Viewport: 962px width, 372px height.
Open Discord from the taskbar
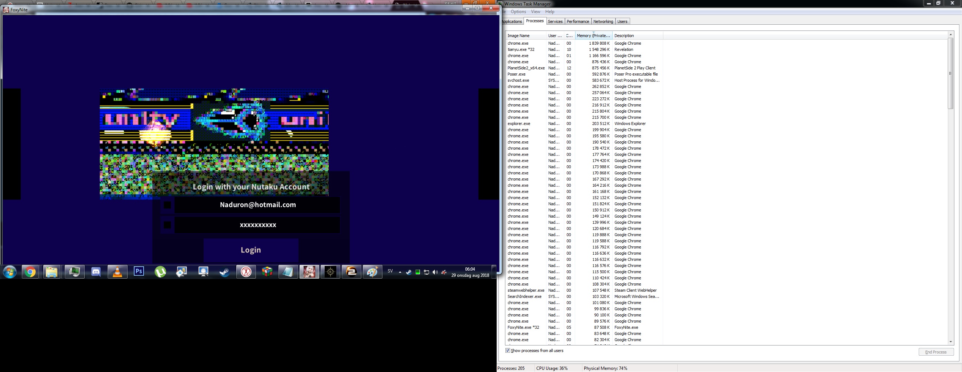[x=96, y=272]
